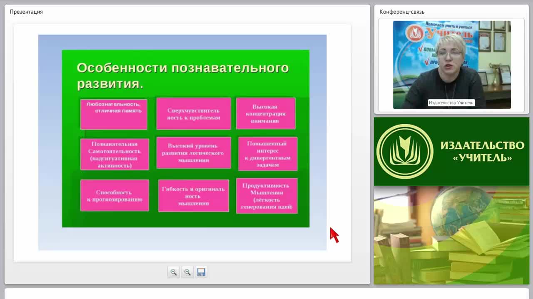The image size is (533, 299).
Task: Select the box Сверхчувствительность к проблемам
Action: click(194, 114)
